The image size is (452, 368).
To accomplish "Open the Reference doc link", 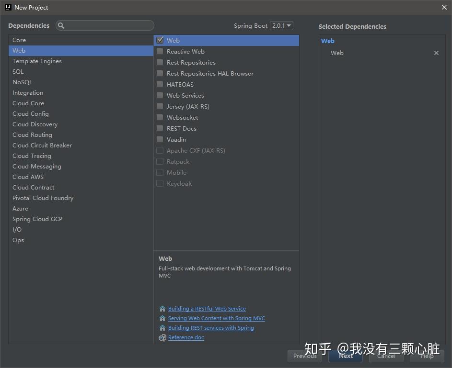I will click(x=186, y=337).
